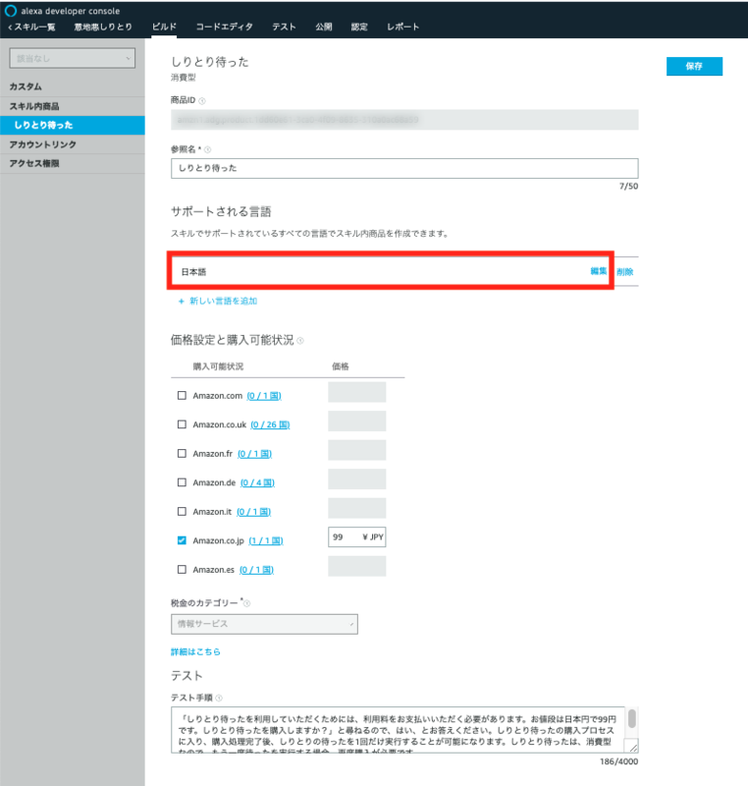The image size is (748, 786).
Task: Click the 保存 save button
Action: [x=694, y=66]
